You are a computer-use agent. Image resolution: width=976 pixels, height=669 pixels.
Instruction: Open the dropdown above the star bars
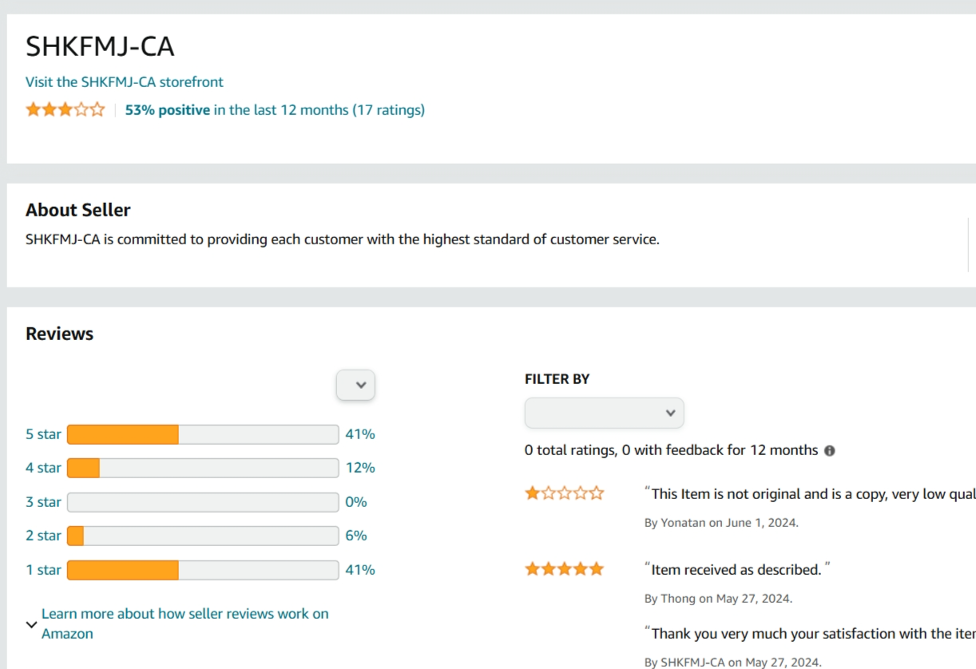[x=355, y=386]
